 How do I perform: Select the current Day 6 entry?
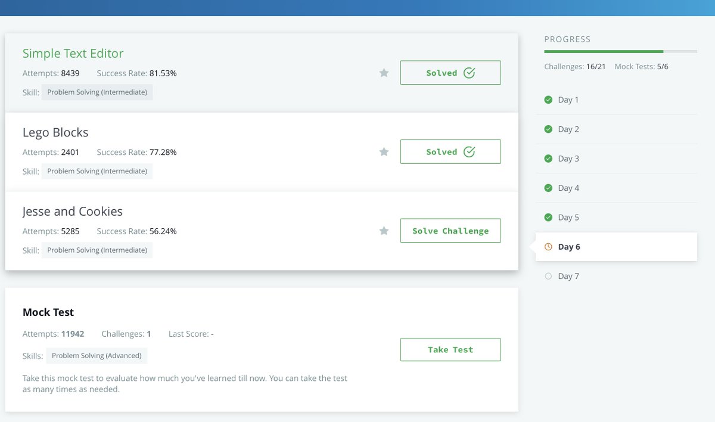coord(616,247)
